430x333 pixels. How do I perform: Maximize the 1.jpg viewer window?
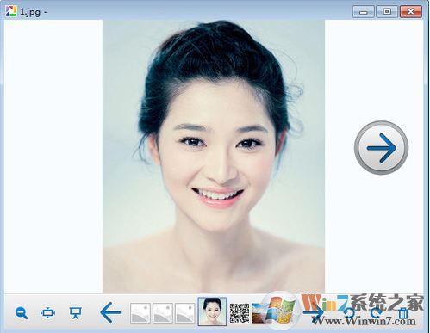point(387,12)
